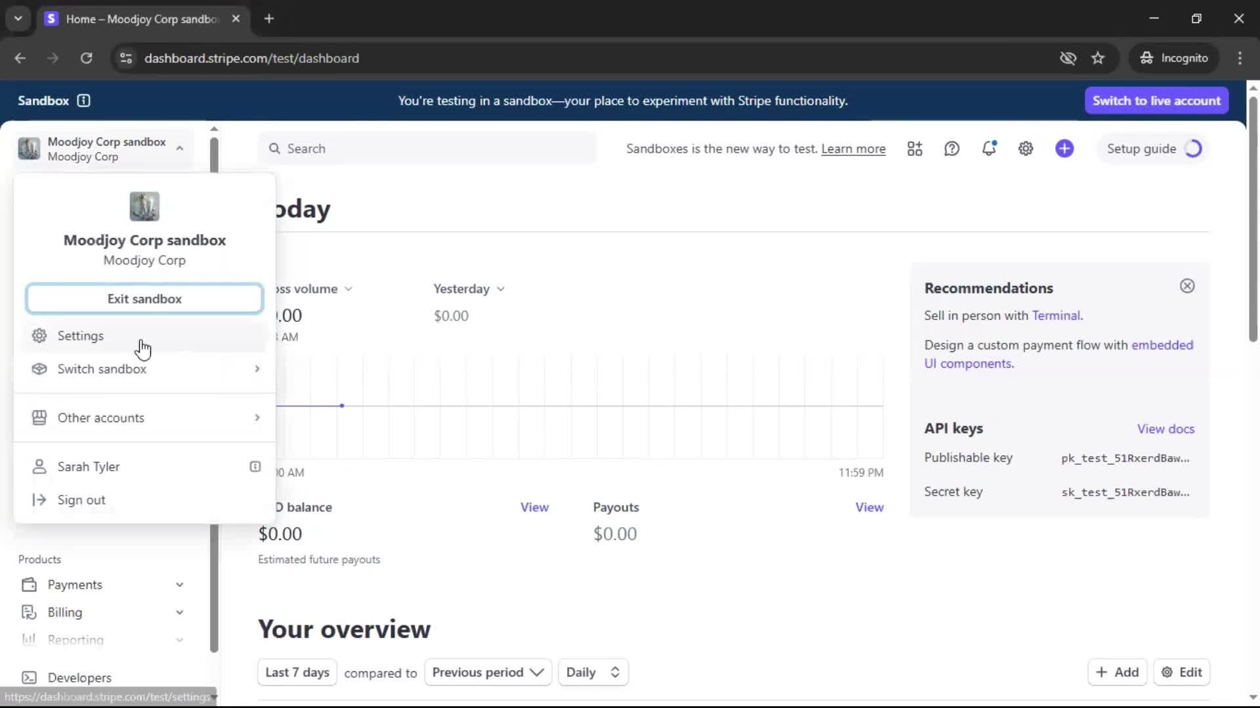Image resolution: width=1260 pixels, height=708 pixels.
Task: Select Settings in the account menu
Action: (144, 336)
